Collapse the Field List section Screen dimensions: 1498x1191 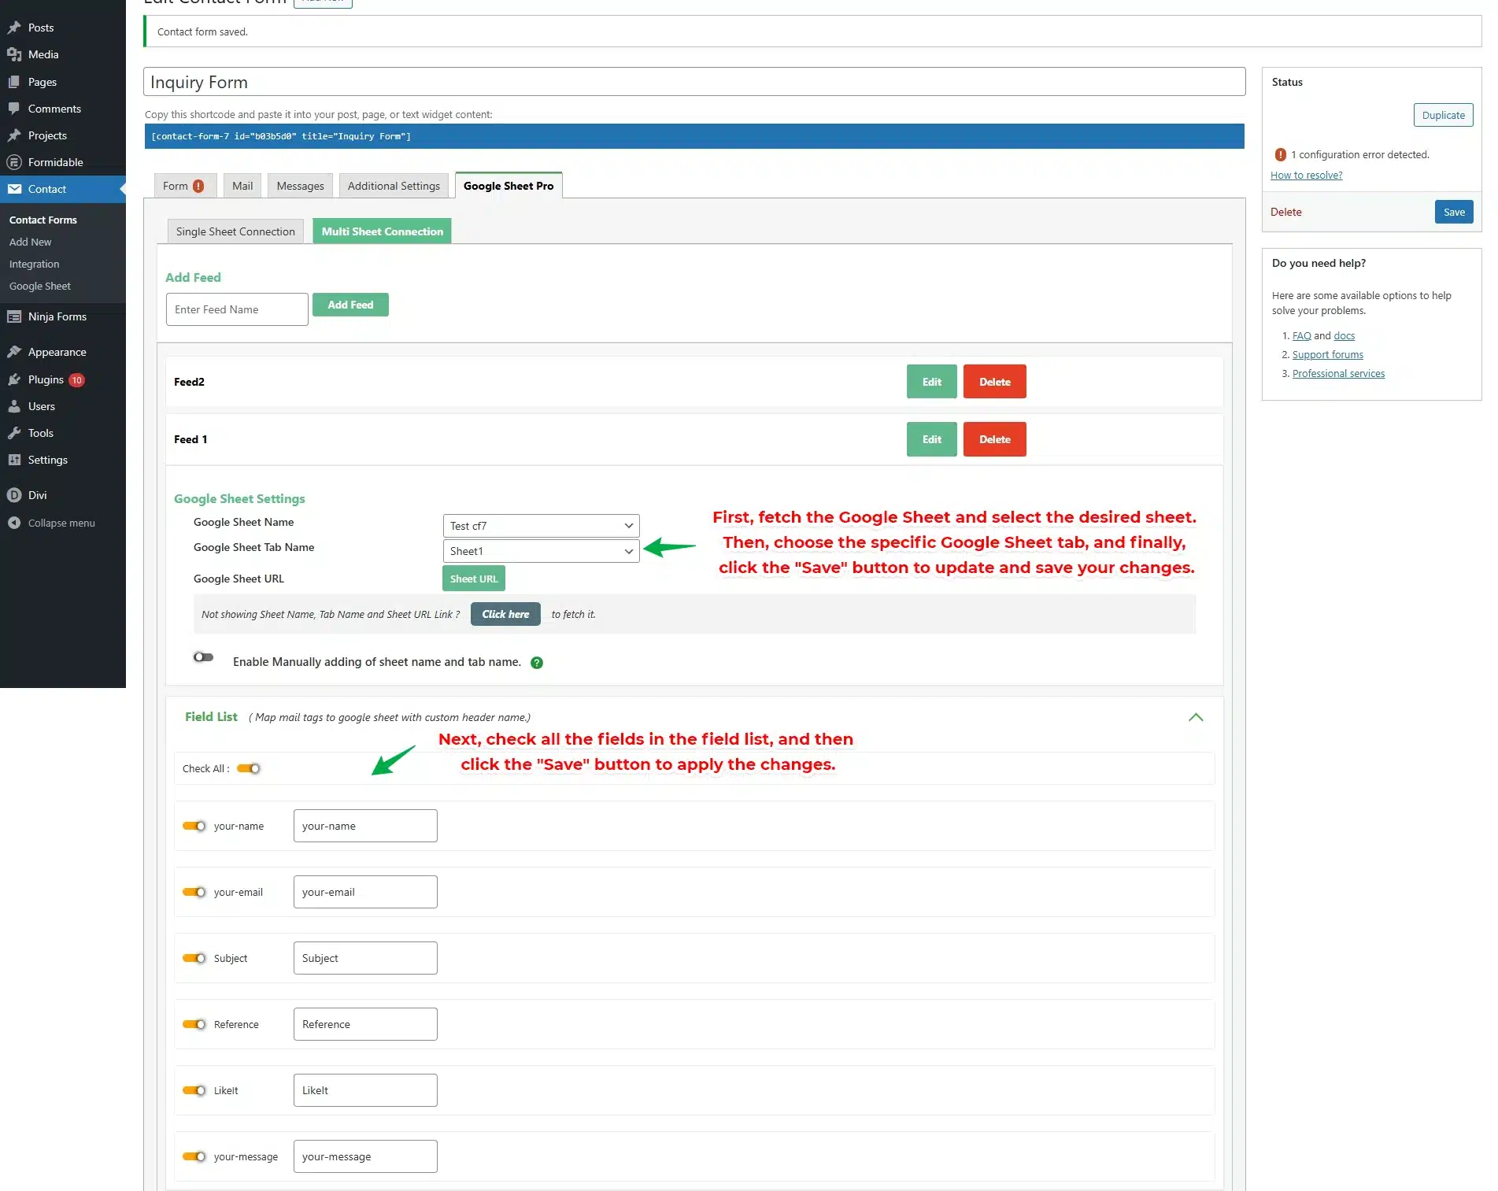pyautogui.click(x=1196, y=717)
